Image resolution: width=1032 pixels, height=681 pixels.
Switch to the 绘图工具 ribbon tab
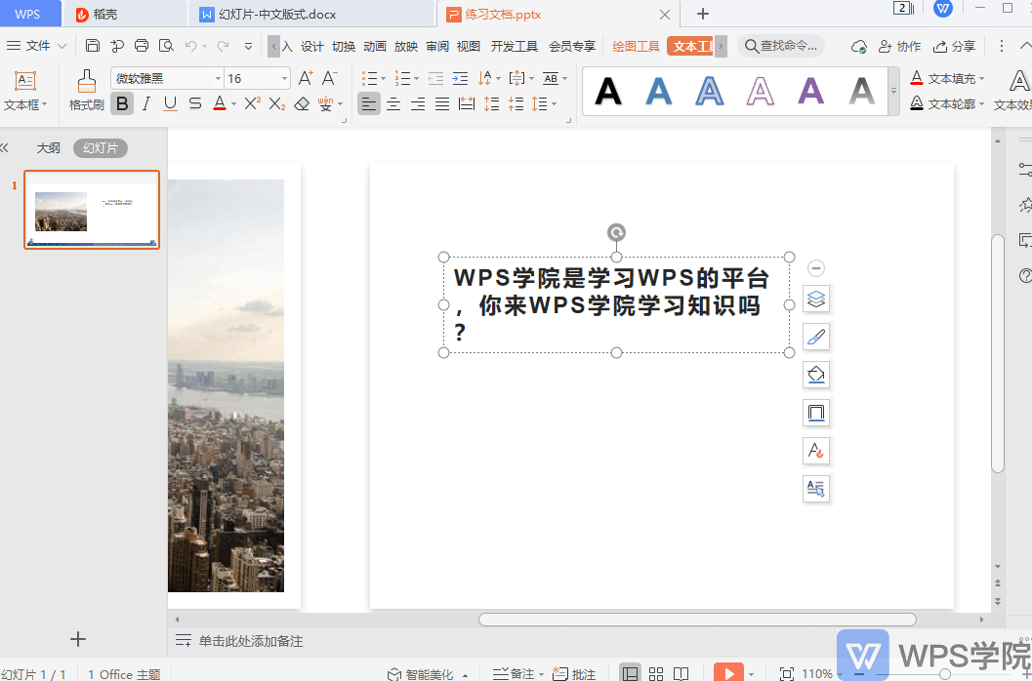click(636, 47)
